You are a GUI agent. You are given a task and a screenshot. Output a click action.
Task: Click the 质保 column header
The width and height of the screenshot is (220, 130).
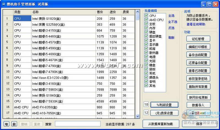(128, 12)
